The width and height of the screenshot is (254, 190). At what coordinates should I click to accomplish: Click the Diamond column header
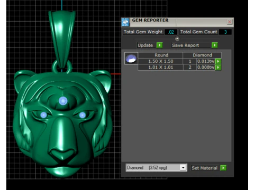click(202, 55)
